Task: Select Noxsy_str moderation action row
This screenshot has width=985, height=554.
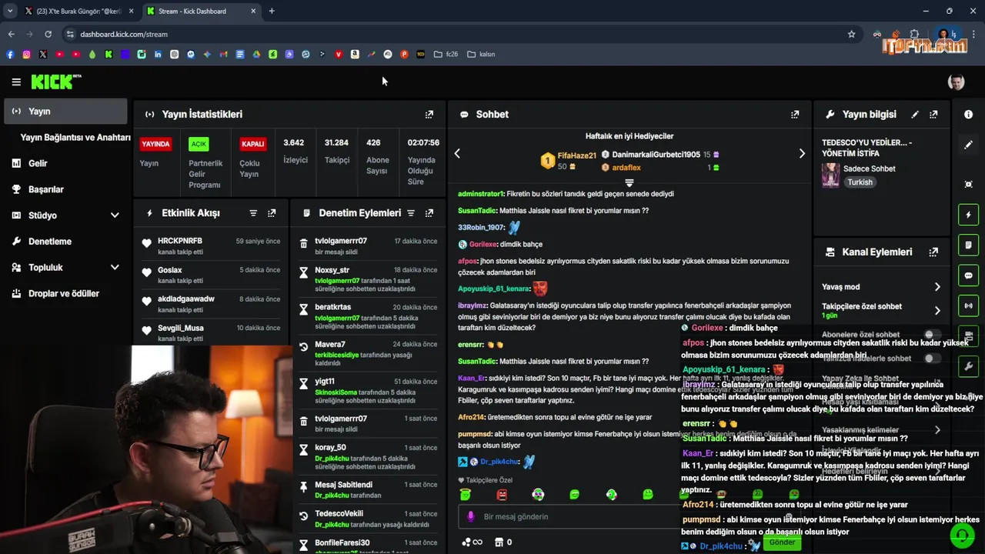Action: [x=369, y=282]
